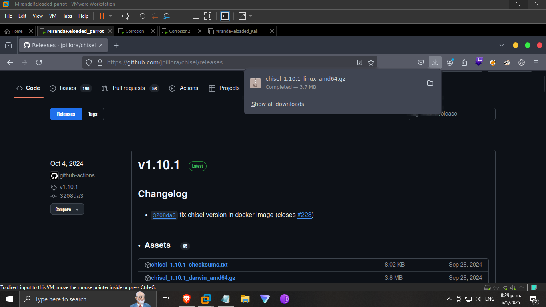
Task: Collapse the Assets section
Action: [139, 246]
